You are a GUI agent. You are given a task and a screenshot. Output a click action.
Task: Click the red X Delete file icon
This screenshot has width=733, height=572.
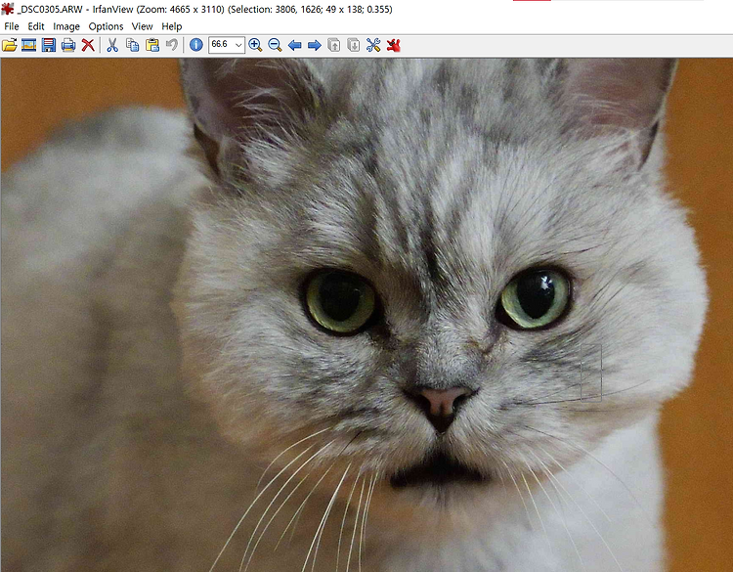88,45
